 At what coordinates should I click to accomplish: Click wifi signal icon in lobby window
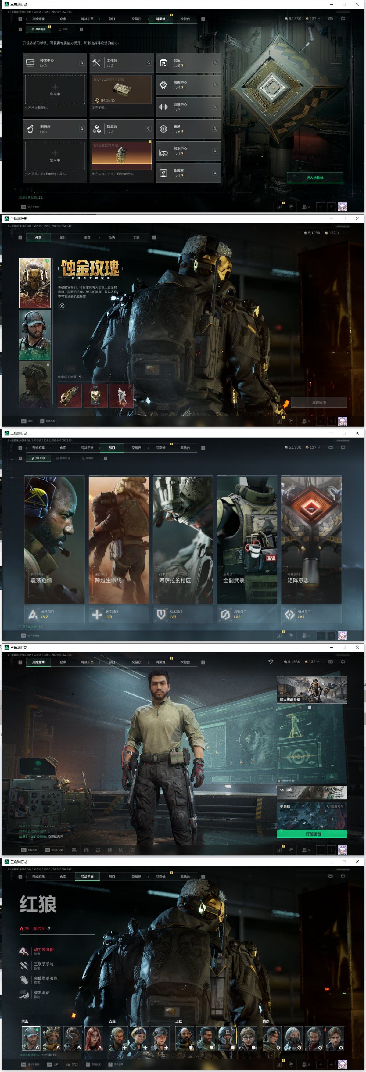[x=271, y=662]
